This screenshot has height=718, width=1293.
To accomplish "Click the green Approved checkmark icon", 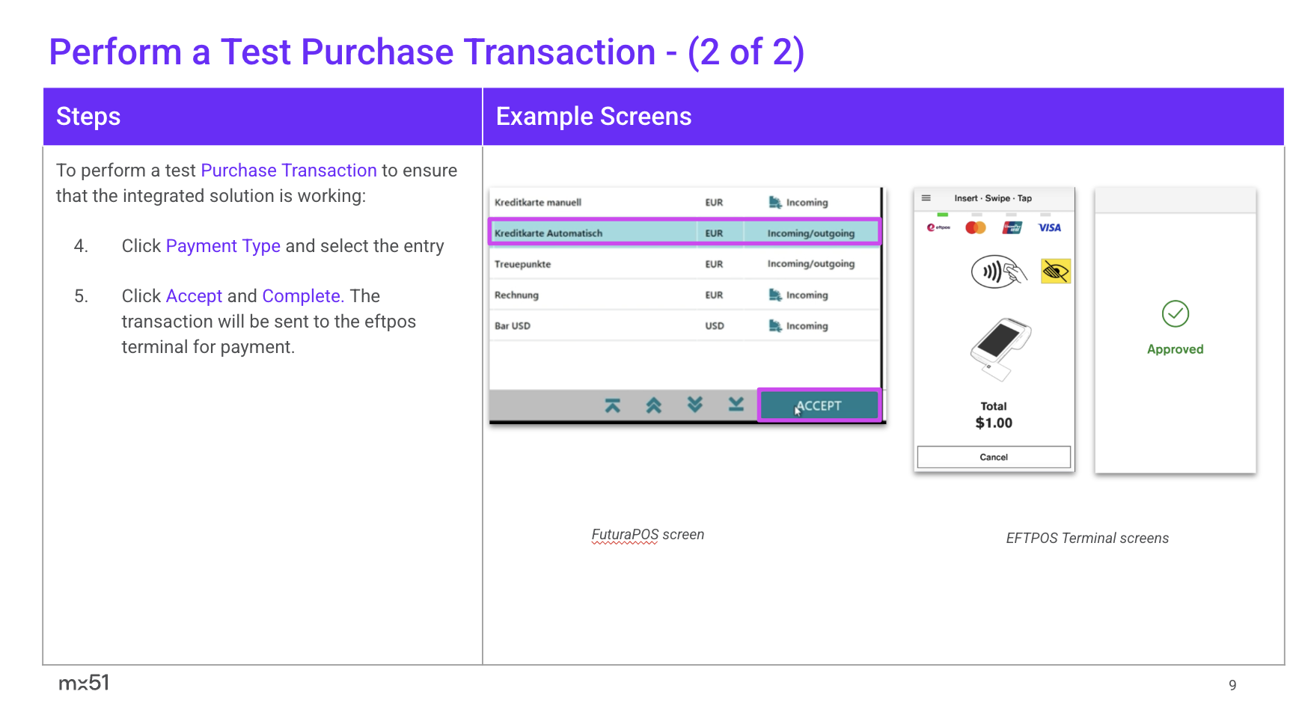I will tap(1175, 314).
